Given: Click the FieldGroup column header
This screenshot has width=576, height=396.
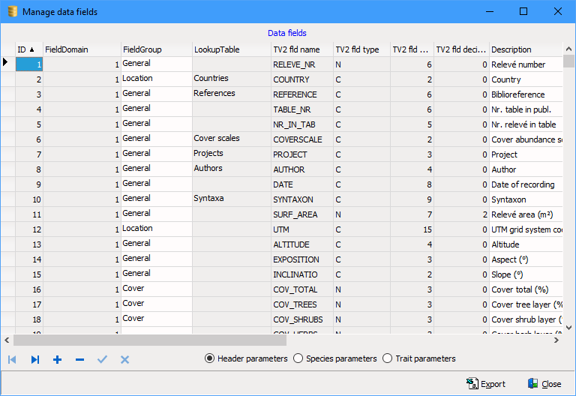Looking at the screenshot, I should click(156, 49).
